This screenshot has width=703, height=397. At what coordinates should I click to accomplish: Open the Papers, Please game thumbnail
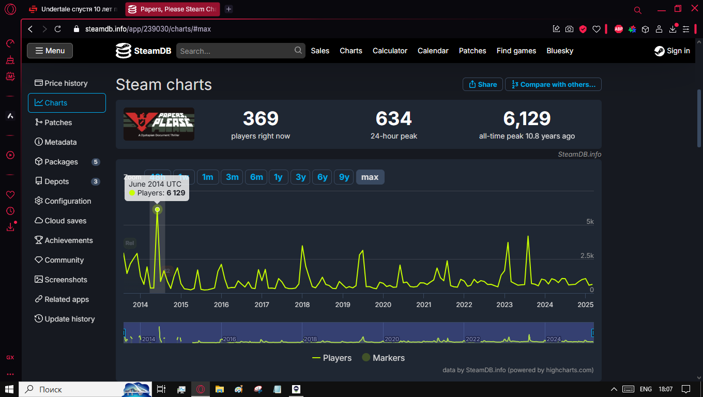click(159, 124)
